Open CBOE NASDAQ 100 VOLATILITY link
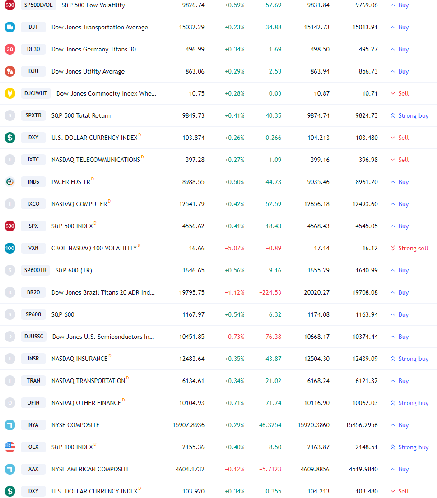 click(x=94, y=248)
